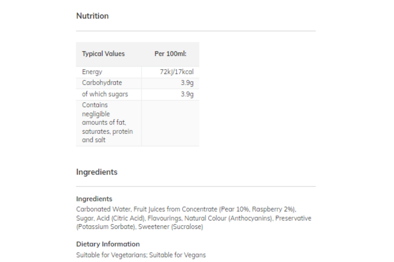394x262 pixels.
Task: Click the small bold Ingredients subheading
Action: [x=94, y=199]
